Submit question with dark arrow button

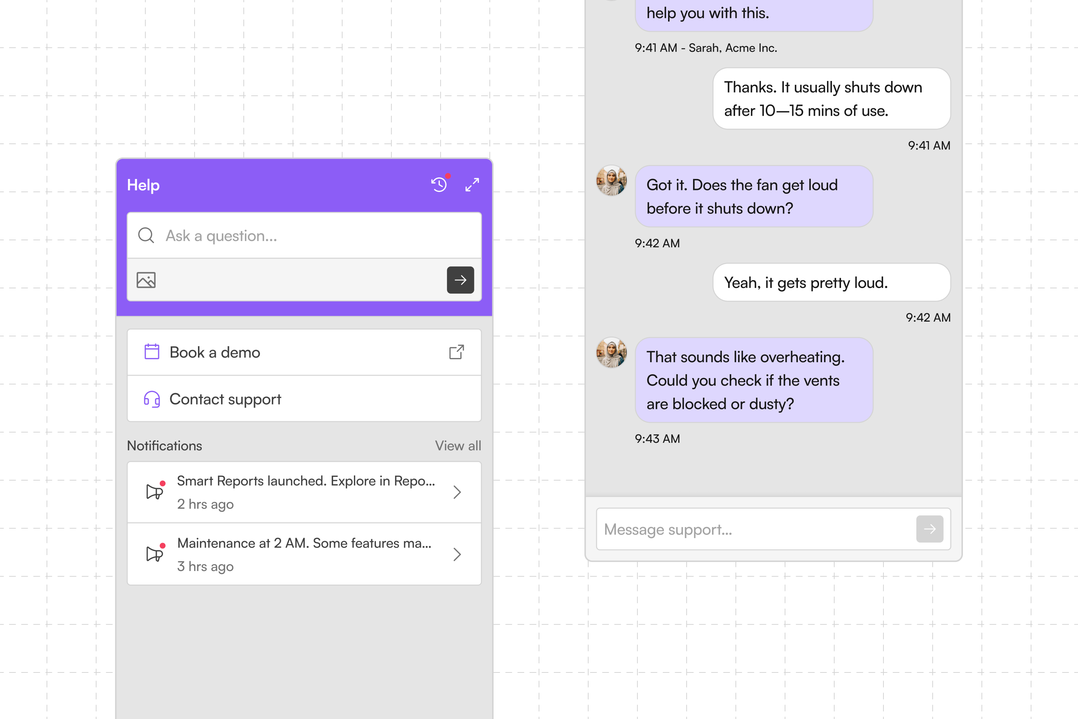click(460, 280)
